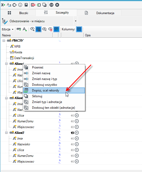Choose Zmień nazwę i typ menu entry
Viewport: 142px width, 172px height.
point(54,79)
